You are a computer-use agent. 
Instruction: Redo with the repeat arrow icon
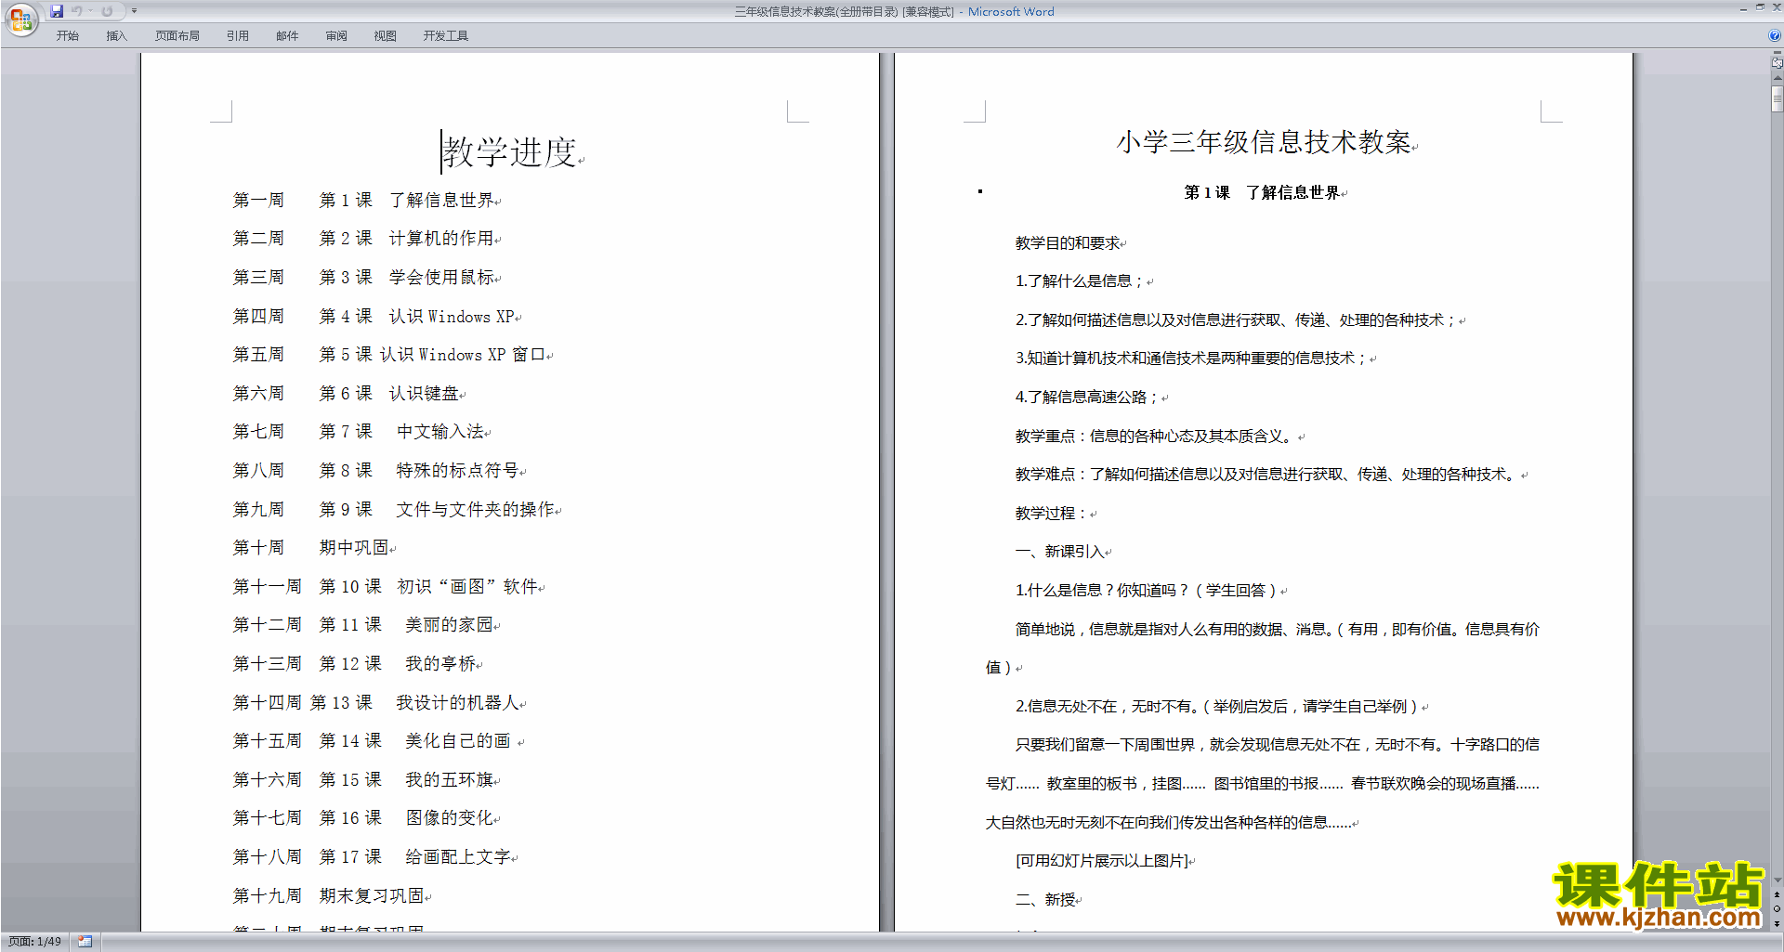click(x=107, y=11)
